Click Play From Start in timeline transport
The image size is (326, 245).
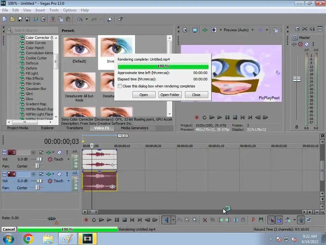pyautogui.click(x=102, y=220)
